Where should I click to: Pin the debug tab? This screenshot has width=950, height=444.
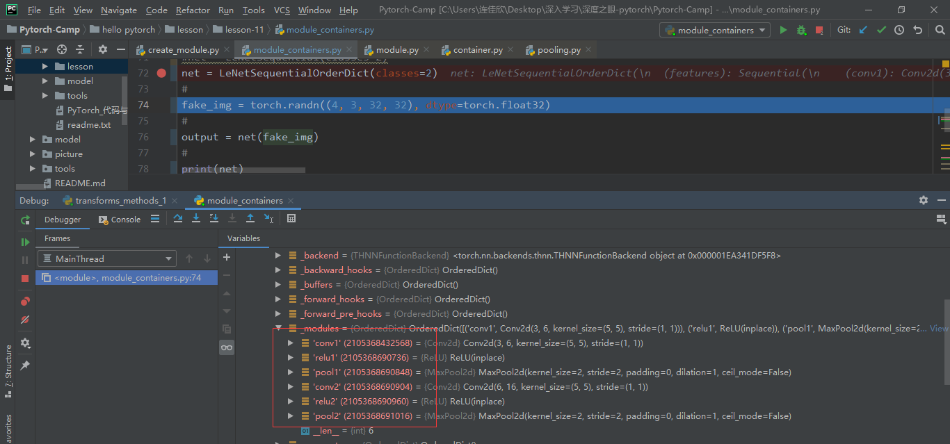click(25, 365)
